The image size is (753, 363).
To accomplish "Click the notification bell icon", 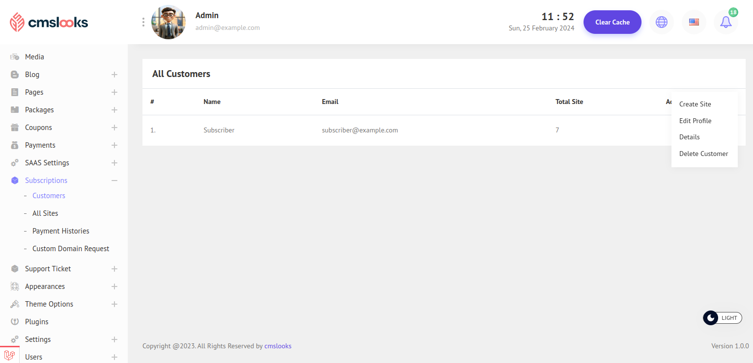I will point(725,22).
